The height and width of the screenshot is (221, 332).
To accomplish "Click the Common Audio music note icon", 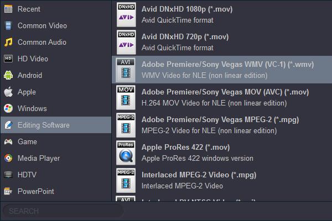I will pos(8,42).
